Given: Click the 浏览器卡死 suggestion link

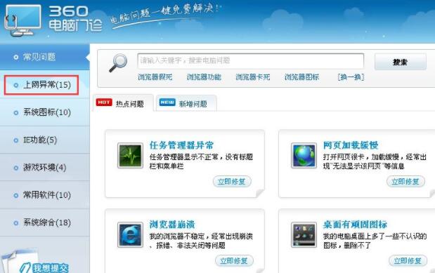Looking at the screenshot, I should click(x=253, y=77).
